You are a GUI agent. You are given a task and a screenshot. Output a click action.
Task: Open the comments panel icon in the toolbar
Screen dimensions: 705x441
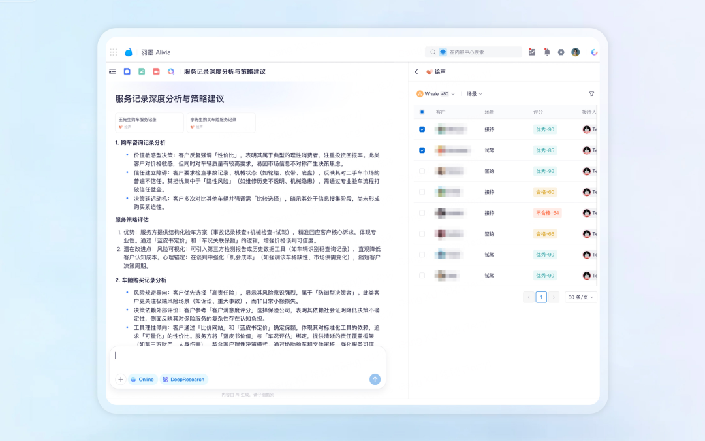click(x=127, y=72)
